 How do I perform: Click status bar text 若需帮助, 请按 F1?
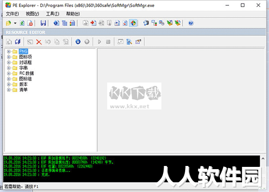(21, 187)
